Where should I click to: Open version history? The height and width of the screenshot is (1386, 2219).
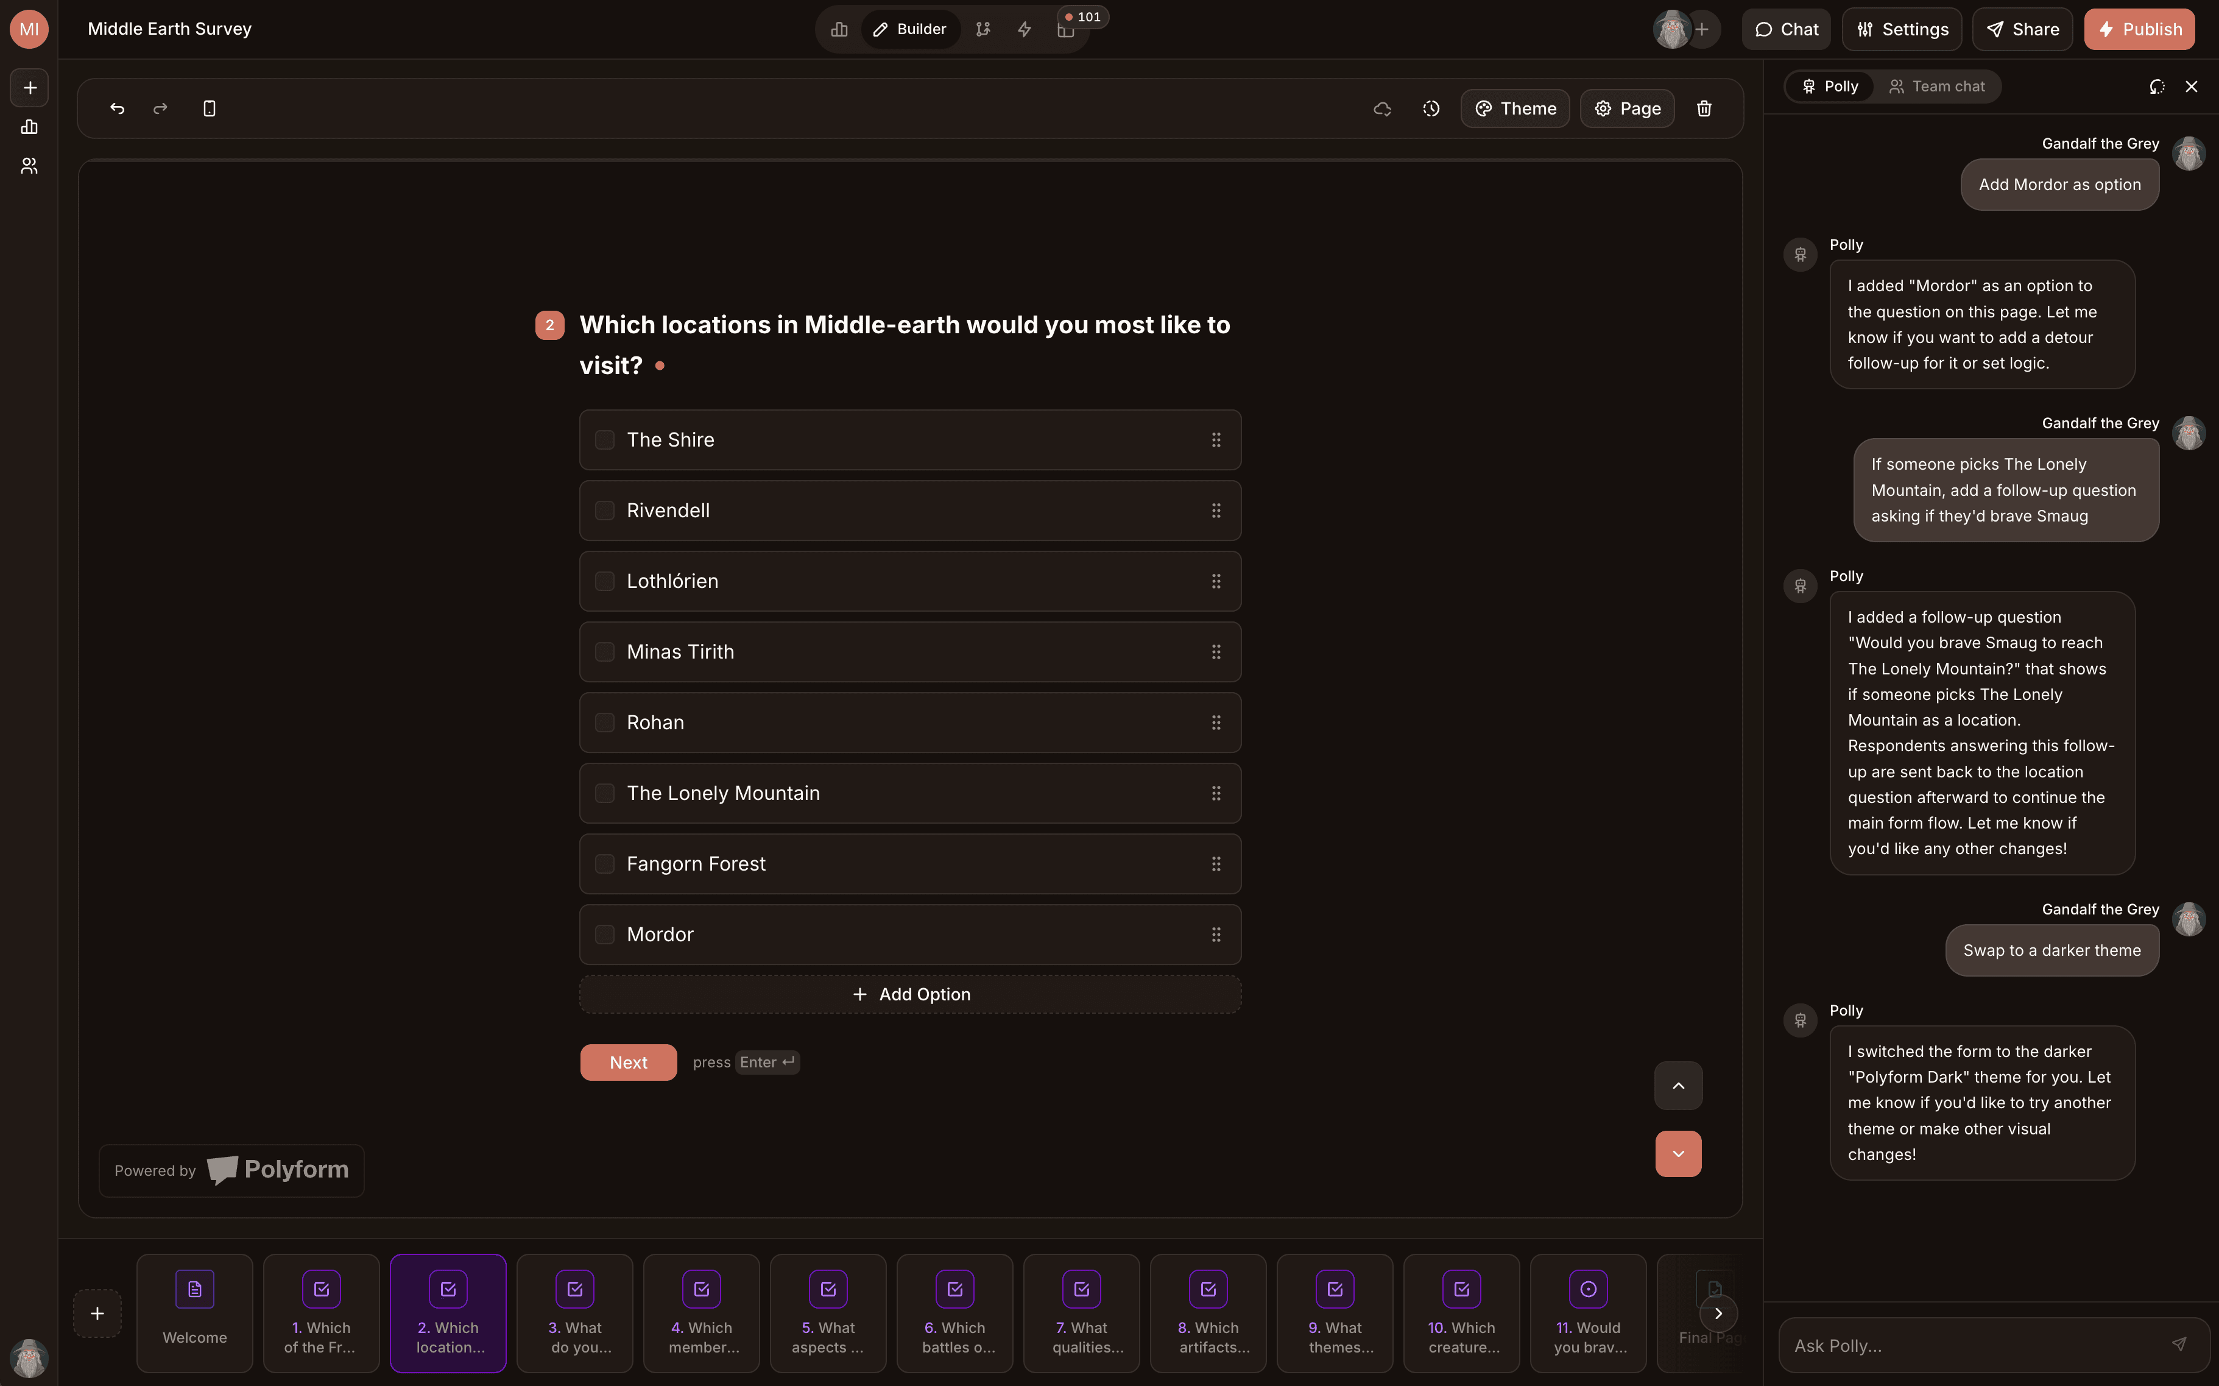(x=1431, y=108)
